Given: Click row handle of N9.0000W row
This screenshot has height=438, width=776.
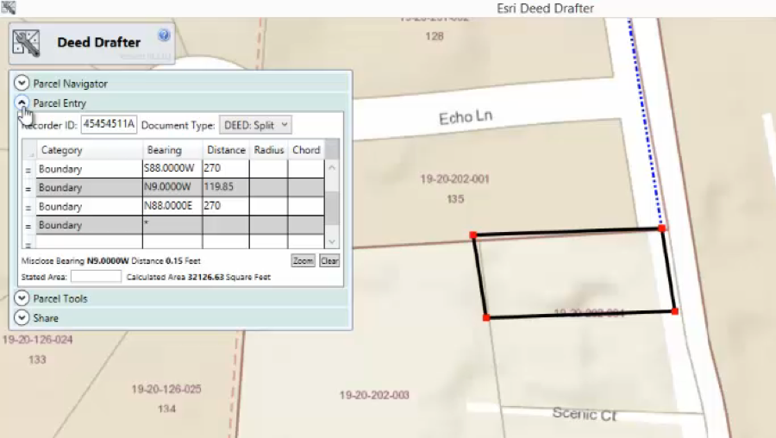Looking at the screenshot, I should [28, 188].
